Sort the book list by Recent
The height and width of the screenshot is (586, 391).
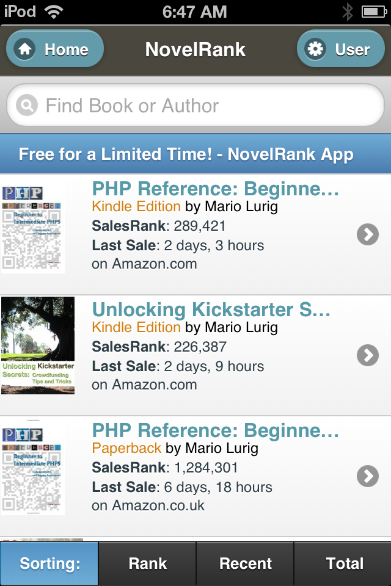246,563
